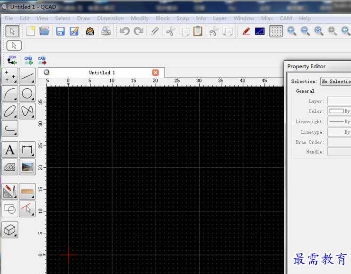Image resolution: width=351 pixels, height=274 pixels.
Task: Click the reset arrow button below toolbar
Action: click(14, 46)
